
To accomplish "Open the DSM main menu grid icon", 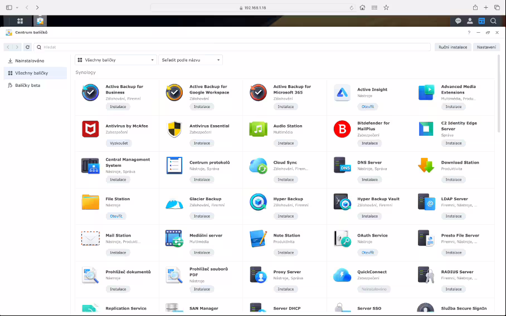I will (20, 21).
